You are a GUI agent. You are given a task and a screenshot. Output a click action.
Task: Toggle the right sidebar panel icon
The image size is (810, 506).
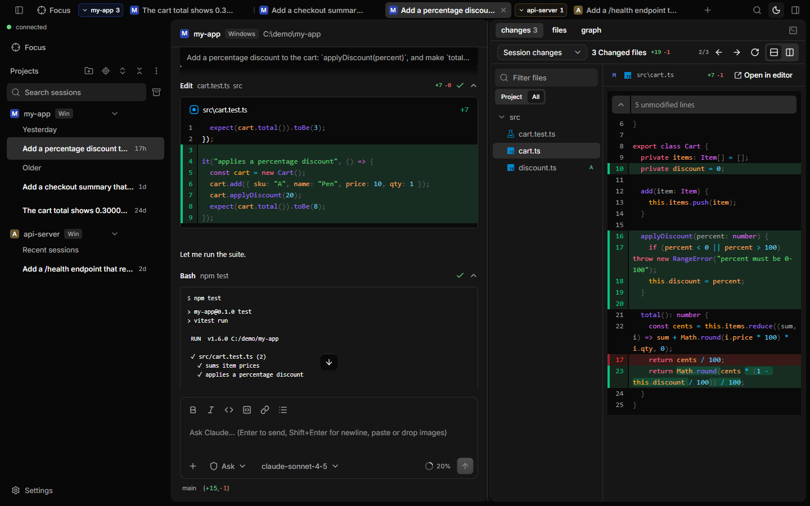[x=795, y=10]
